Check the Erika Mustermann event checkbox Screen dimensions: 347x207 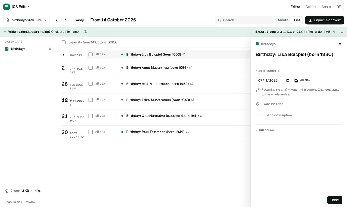pos(91,100)
